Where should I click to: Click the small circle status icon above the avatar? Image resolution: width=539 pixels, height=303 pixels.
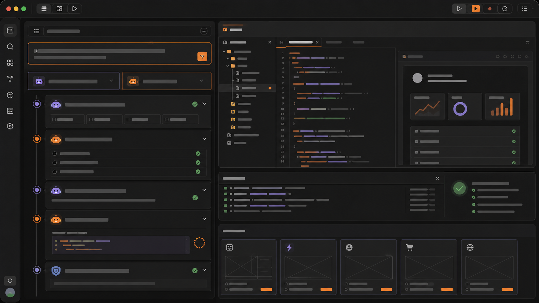click(x=10, y=280)
